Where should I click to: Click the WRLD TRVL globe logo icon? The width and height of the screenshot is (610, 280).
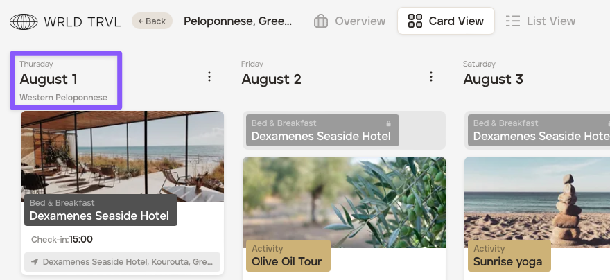[x=24, y=21]
